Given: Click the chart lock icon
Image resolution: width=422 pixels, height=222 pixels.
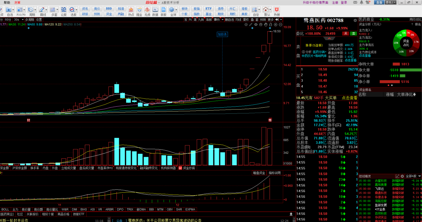Looking at the screenshot, I should 270,25.
